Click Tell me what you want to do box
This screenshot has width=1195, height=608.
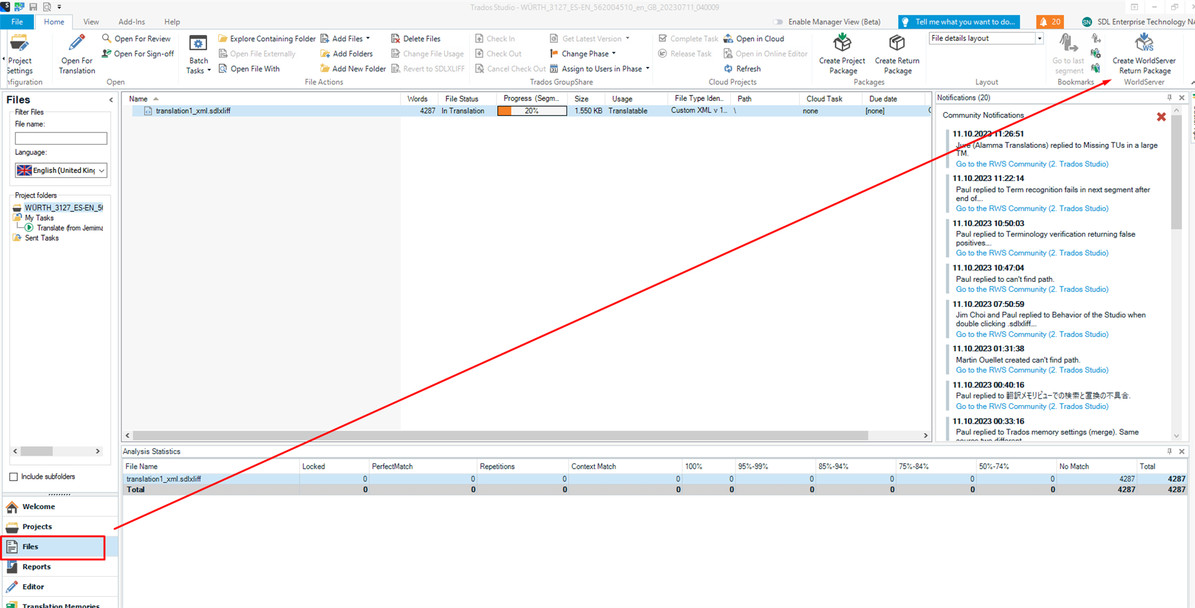pos(959,22)
